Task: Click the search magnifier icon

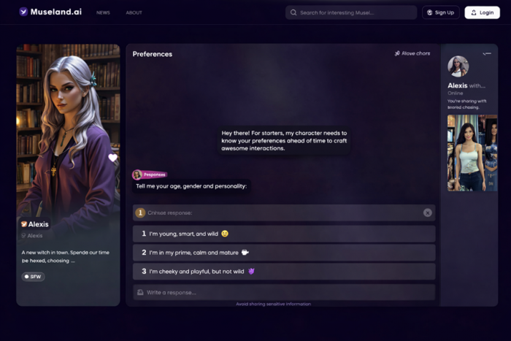Action: tap(293, 12)
